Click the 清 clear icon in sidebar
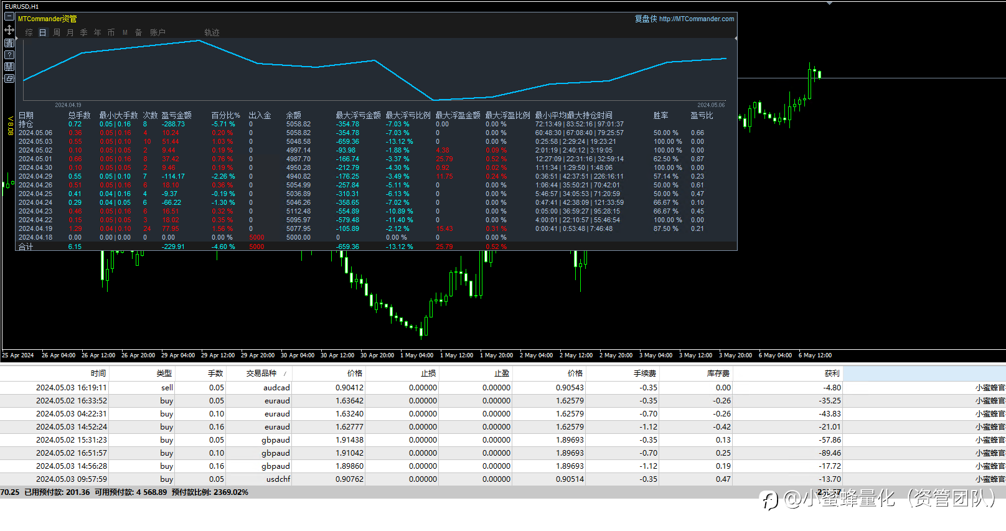Screen dimensions: 1006x531 click(9, 43)
